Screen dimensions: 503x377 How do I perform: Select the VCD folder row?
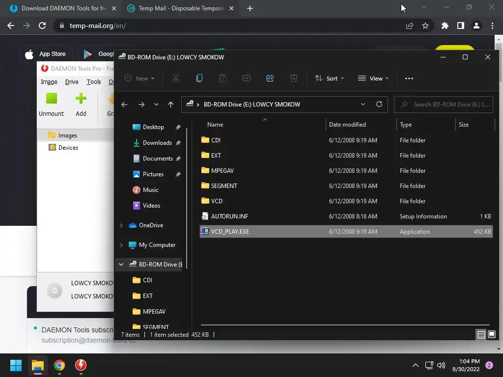tap(346, 201)
